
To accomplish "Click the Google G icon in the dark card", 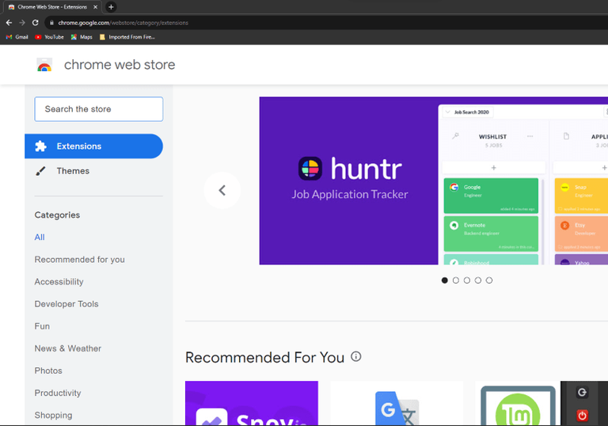I will click(582, 393).
